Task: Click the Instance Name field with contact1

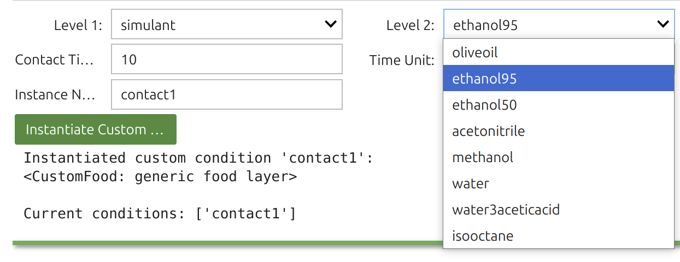Action: (227, 94)
